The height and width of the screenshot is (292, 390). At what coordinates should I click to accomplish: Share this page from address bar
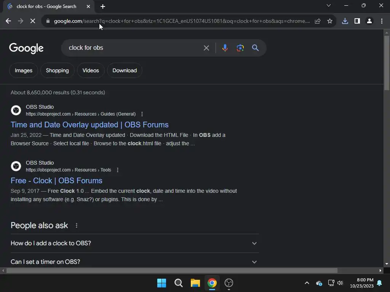tap(318, 21)
